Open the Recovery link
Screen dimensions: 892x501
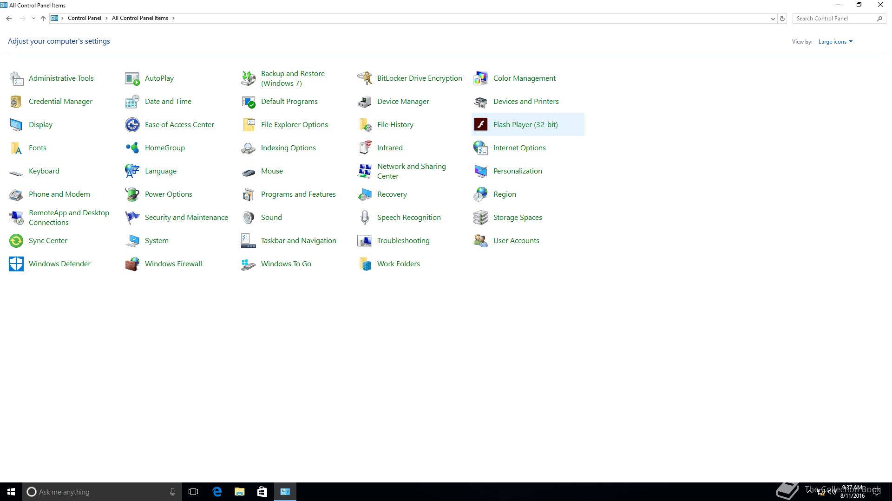pyautogui.click(x=392, y=194)
